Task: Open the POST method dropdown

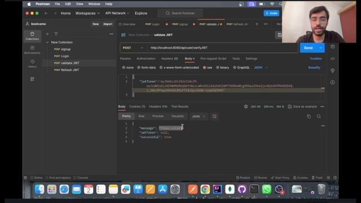Action: point(133,47)
